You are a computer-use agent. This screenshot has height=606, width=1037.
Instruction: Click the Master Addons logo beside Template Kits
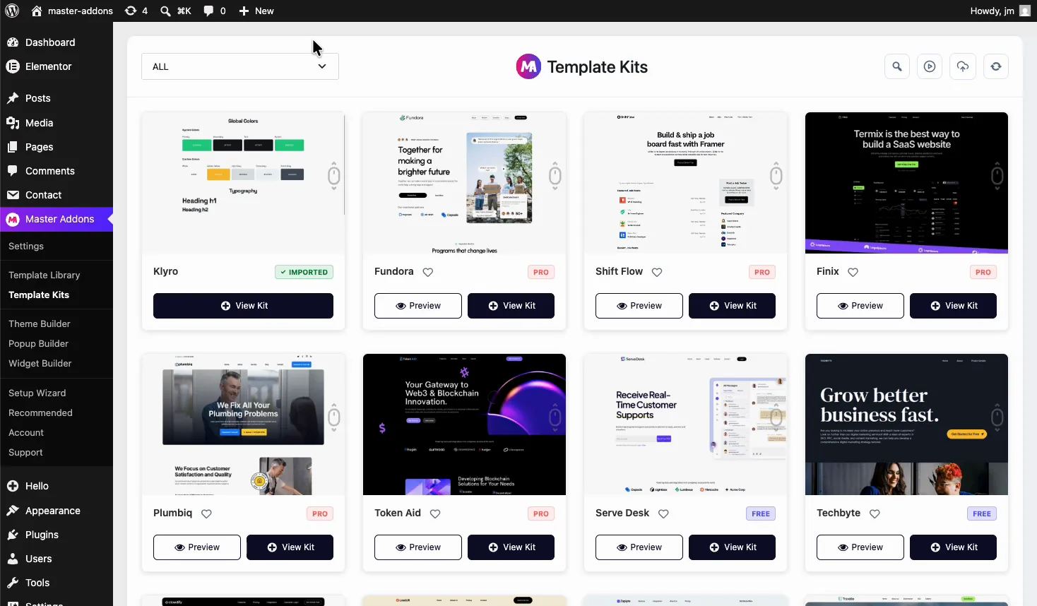coord(528,66)
